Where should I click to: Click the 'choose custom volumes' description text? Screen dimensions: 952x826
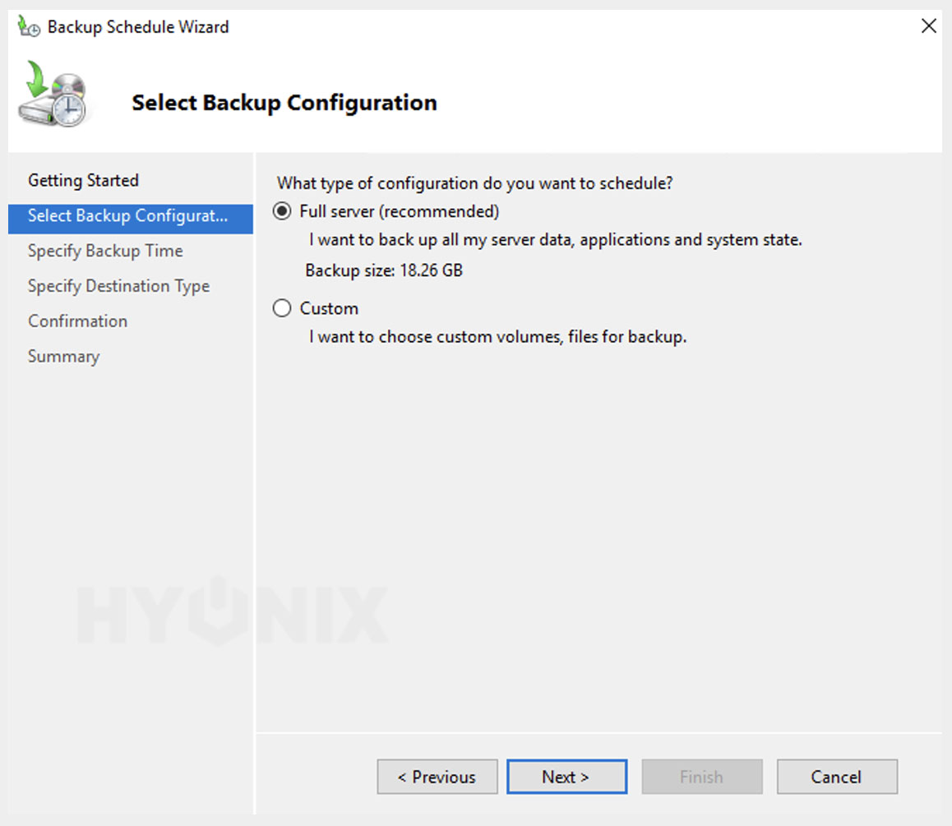497,337
